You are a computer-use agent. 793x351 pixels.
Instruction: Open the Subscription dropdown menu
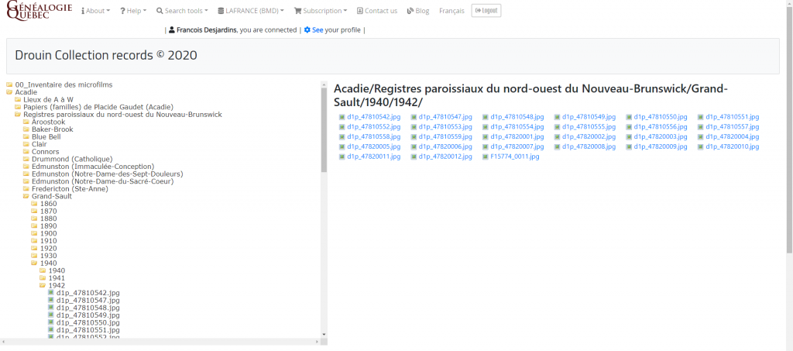tap(321, 11)
